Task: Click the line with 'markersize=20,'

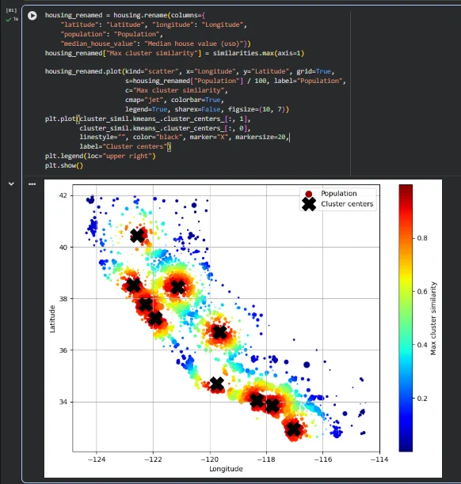Action: point(185,137)
